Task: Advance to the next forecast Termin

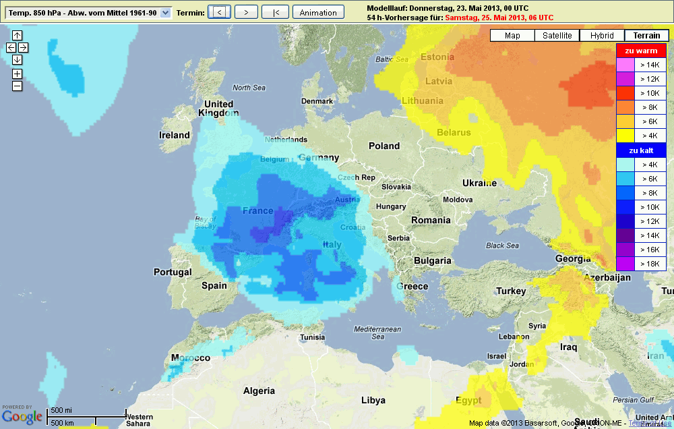Action: click(x=246, y=12)
